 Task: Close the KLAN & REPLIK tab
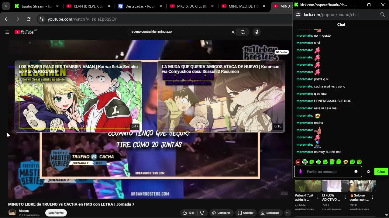click(x=109, y=6)
